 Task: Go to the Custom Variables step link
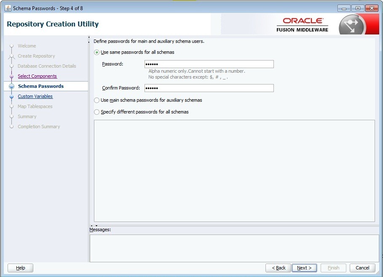(x=35, y=96)
